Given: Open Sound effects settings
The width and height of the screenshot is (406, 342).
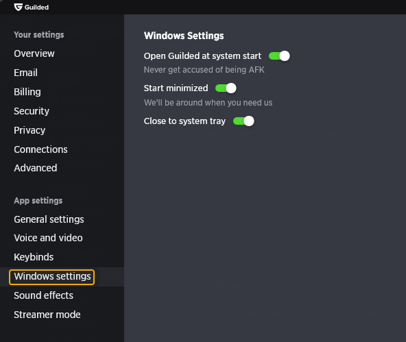Looking at the screenshot, I should click(43, 295).
